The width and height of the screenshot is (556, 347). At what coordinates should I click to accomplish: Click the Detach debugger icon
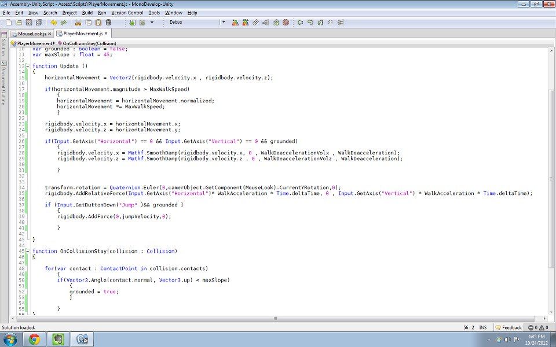pos(341,23)
